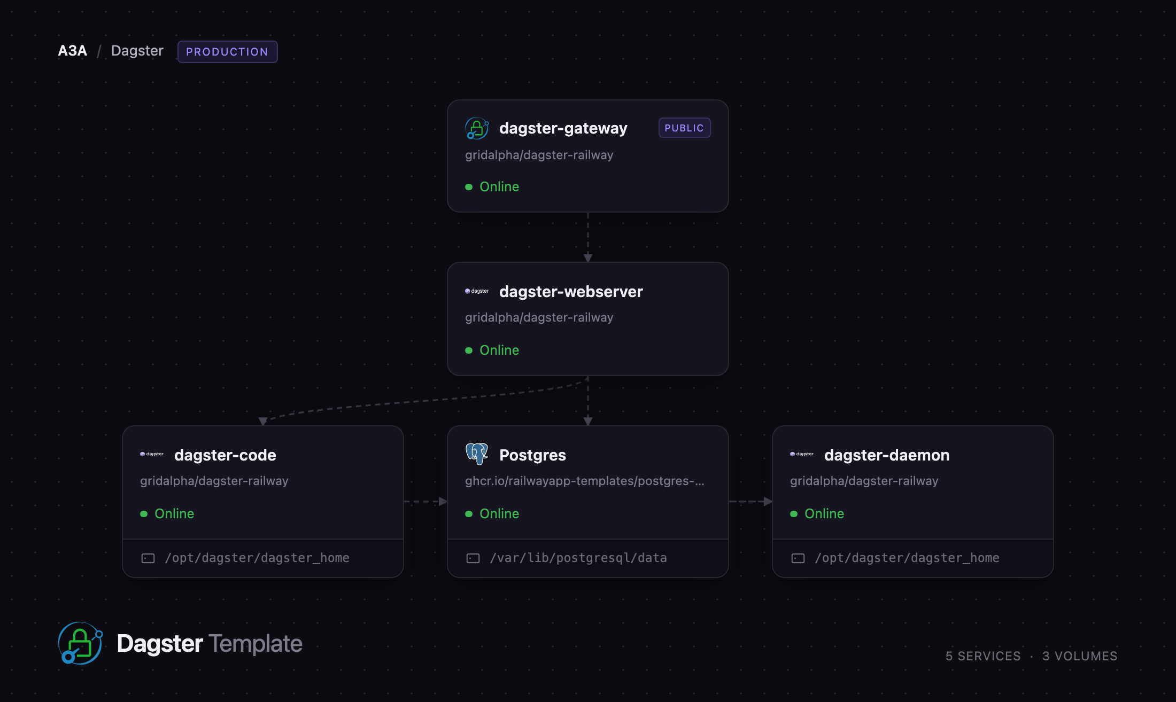Screen dimensions: 1176x702
Task: Open the A3A workspace breadcrumb
Action: [72, 51]
